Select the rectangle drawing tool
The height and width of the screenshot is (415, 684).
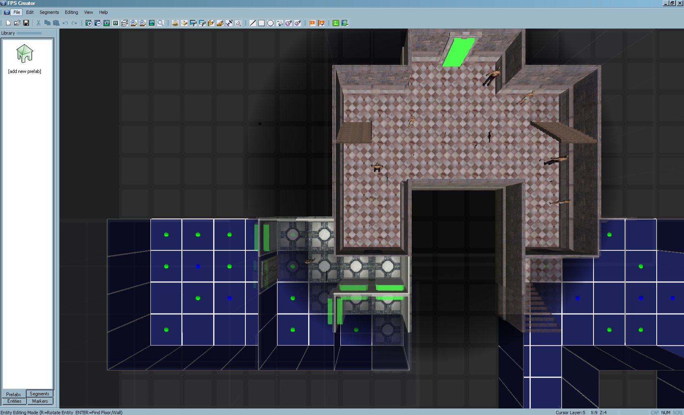click(x=262, y=23)
